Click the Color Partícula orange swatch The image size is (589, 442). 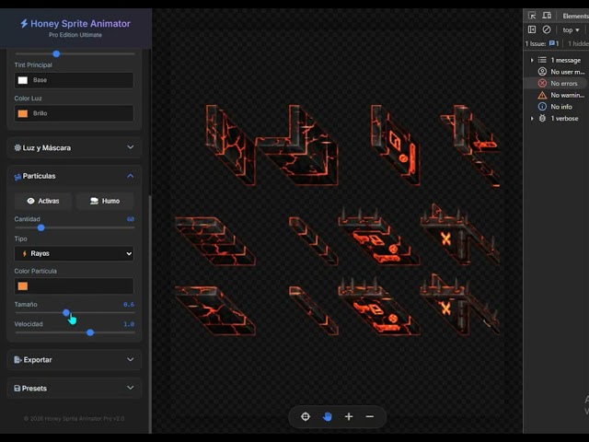[23, 286]
